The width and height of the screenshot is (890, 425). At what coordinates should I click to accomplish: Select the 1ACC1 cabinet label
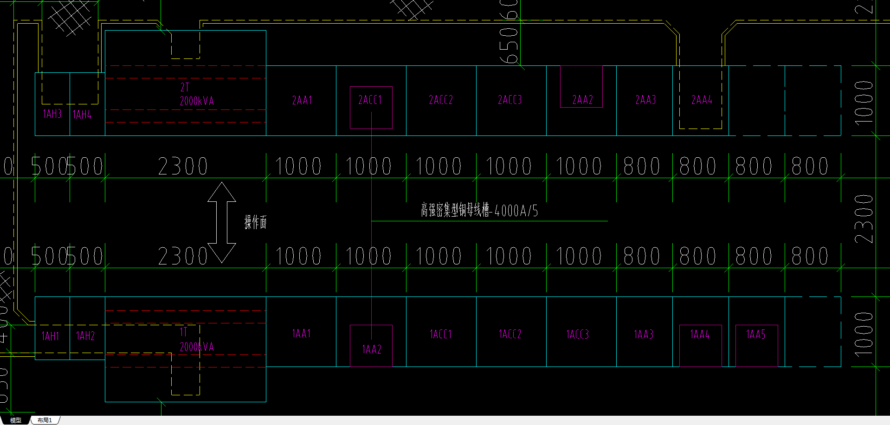click(441, 335)
